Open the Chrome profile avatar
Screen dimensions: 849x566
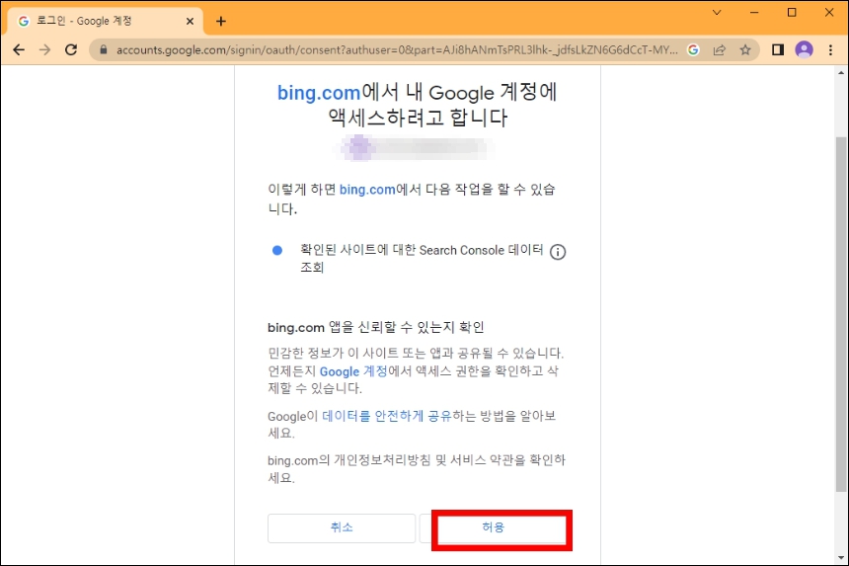[x=804, y=49]
